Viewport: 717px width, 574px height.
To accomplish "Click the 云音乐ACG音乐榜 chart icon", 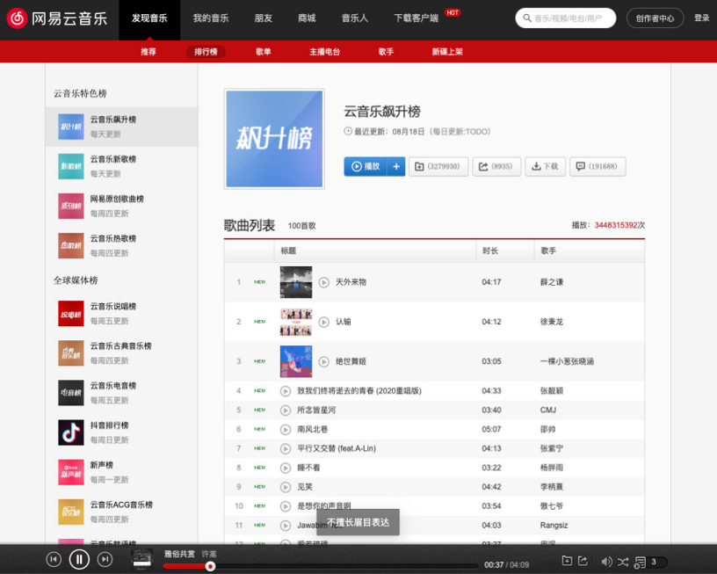I will pyautogui.click(x=71, y=512).
